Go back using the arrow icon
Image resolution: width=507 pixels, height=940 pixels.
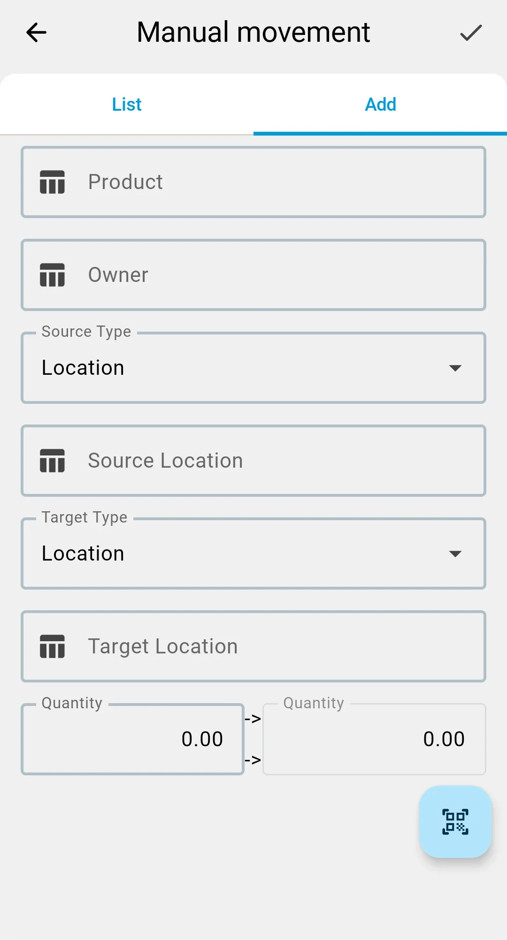click(x=36, y=32)
